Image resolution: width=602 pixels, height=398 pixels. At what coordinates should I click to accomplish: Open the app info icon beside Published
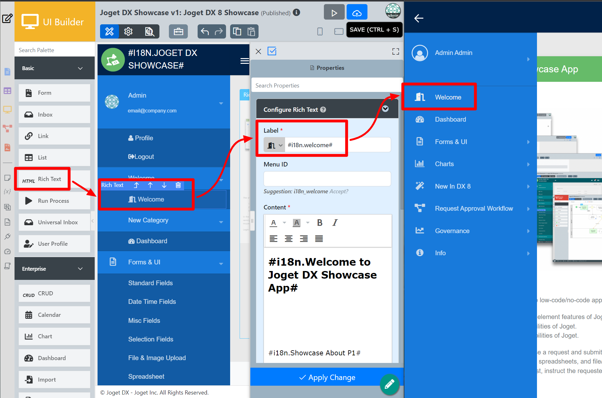pyautogui.click(x=296, y=12)
